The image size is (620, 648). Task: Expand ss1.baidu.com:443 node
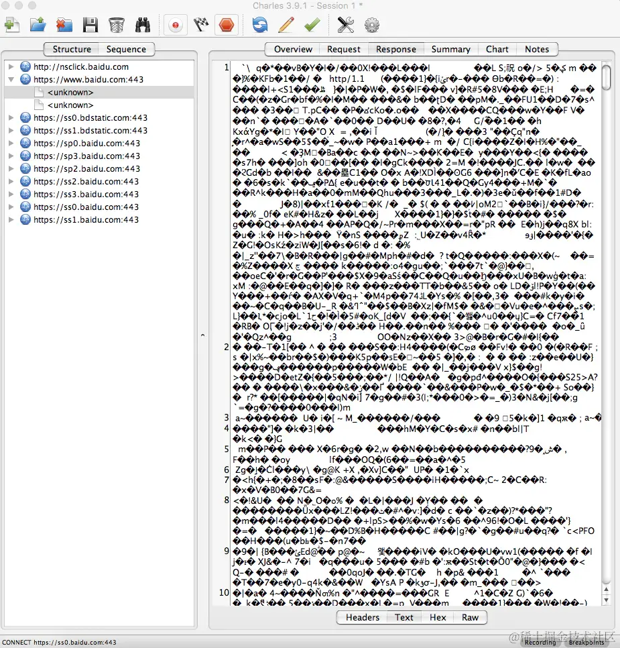(x=11, y=220)
